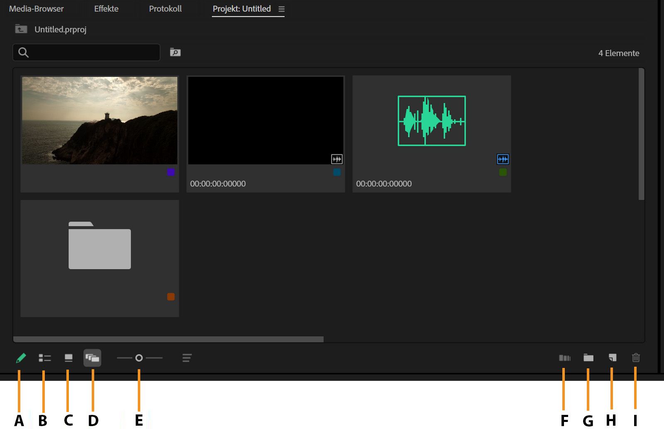664x429 pixels.
Task: Delete selection using the trash icon
Action: click(x=636, y=358)
